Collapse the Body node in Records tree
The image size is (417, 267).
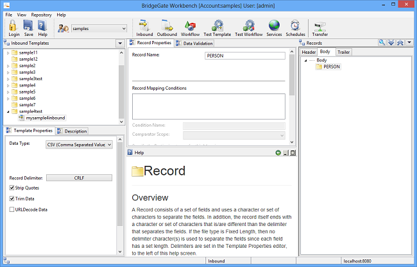point(305,61)
